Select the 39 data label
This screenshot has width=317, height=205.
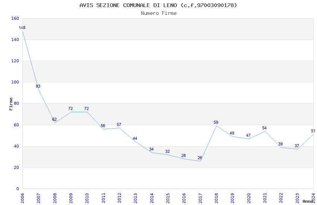(280, 144)
